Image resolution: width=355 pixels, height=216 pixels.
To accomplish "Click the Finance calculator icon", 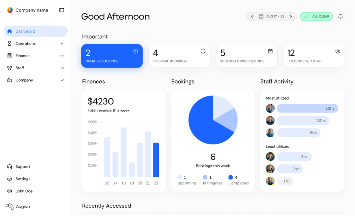I will tap(10, 56).
